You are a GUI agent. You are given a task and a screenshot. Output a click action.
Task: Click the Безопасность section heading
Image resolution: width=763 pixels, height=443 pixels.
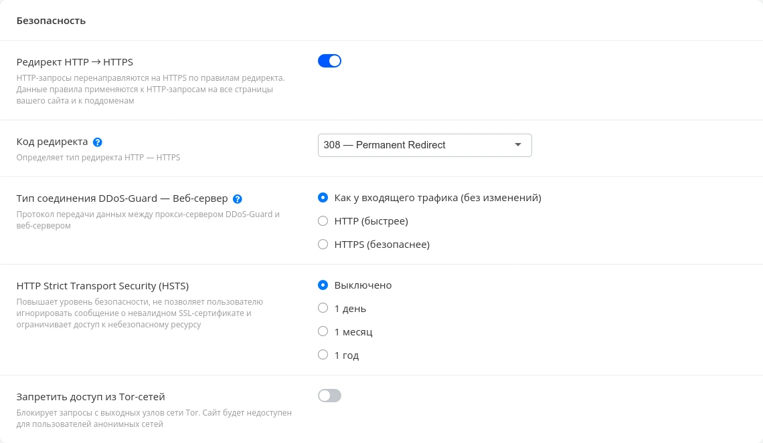pyautogui.click(x=51, y=21)
